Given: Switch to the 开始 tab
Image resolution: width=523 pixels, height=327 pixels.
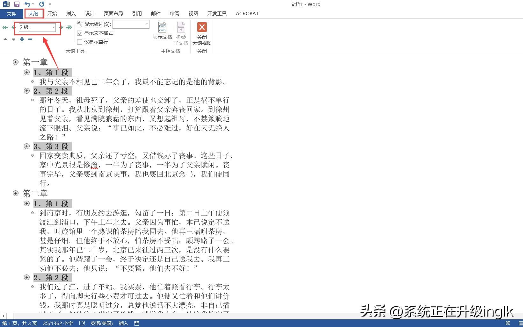Looking at the screenshot, I should 52,14.
